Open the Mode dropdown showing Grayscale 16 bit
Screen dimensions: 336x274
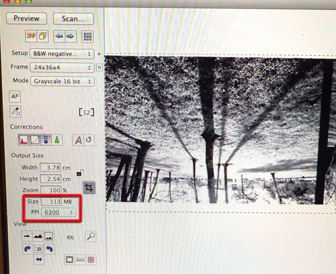click(x=62, y=81)
